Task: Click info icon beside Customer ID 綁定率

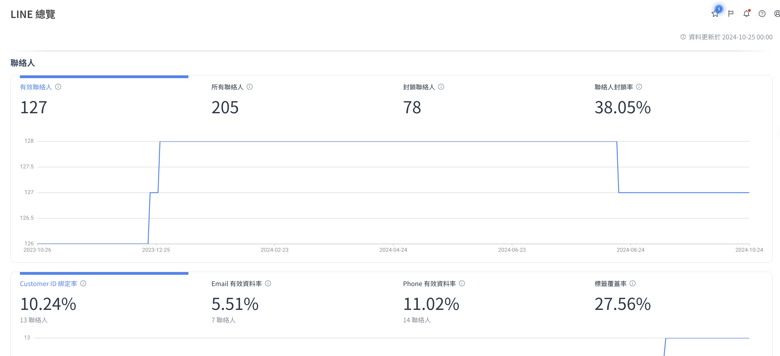Action: pyautogui.click(x=83, y=283)
